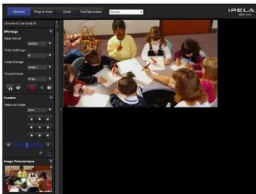
Task: Open the Taux de trame dropdown
Action: [39, 79]
